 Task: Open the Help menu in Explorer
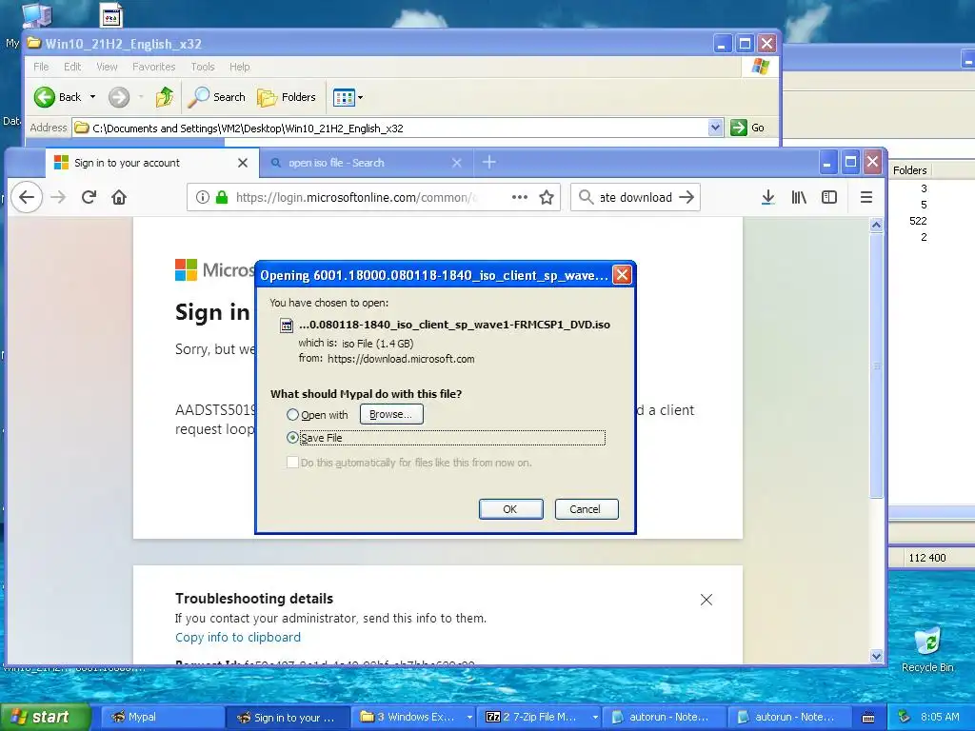pyautogui.click(x=239, y=67)
